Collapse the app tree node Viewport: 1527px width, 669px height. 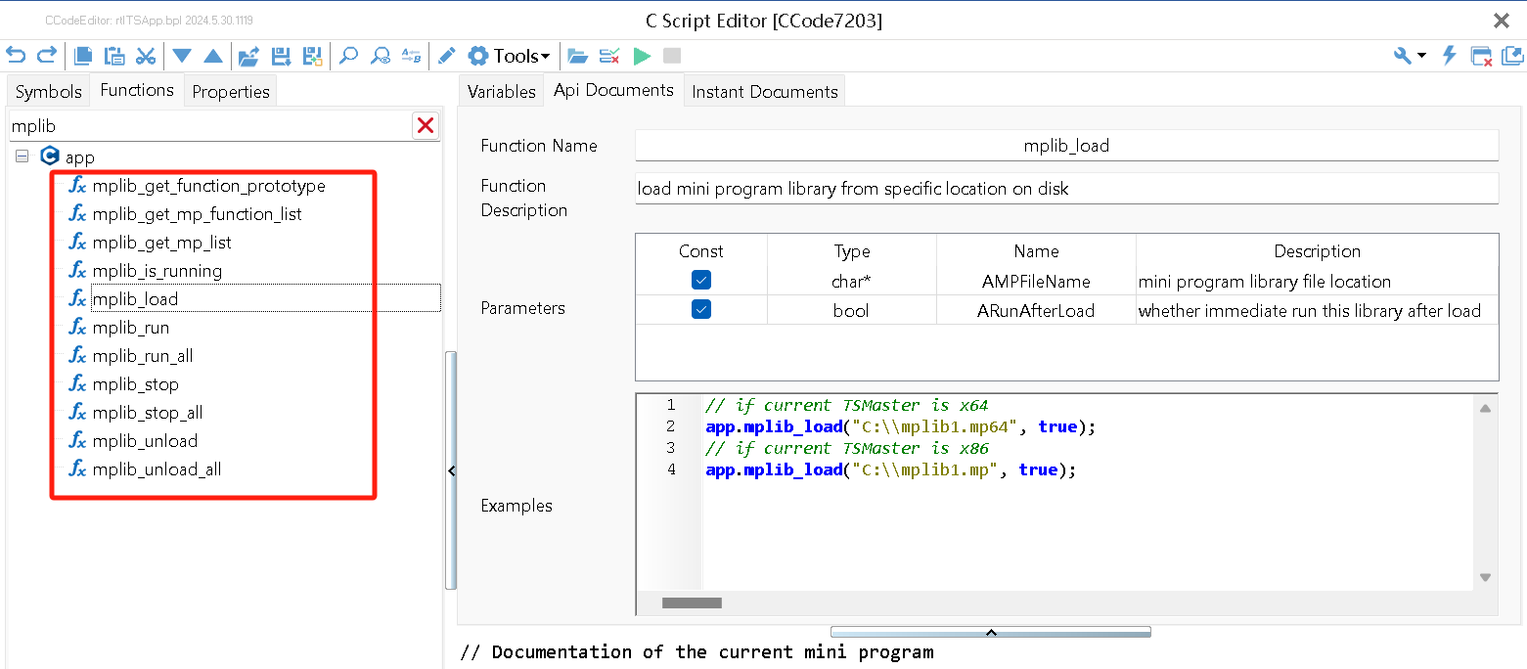tap(22, 156)
